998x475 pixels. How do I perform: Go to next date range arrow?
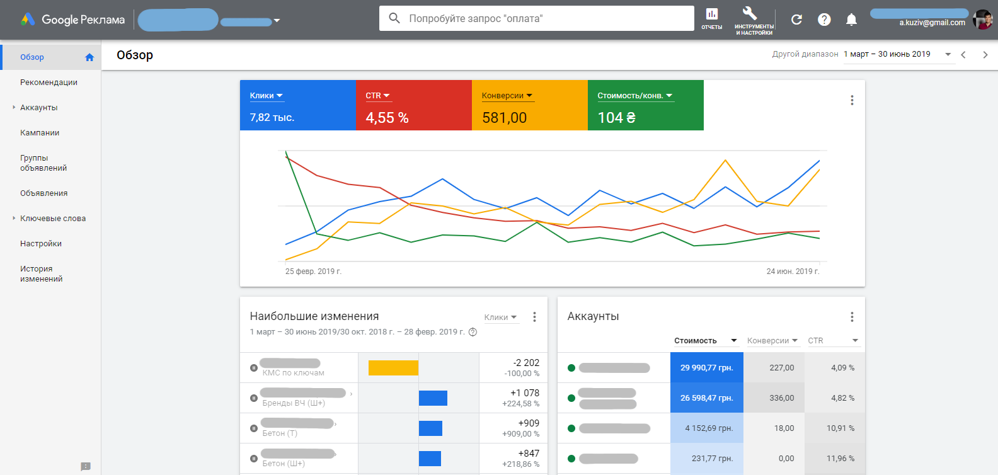pyautogui.click(x=985, y=55)
